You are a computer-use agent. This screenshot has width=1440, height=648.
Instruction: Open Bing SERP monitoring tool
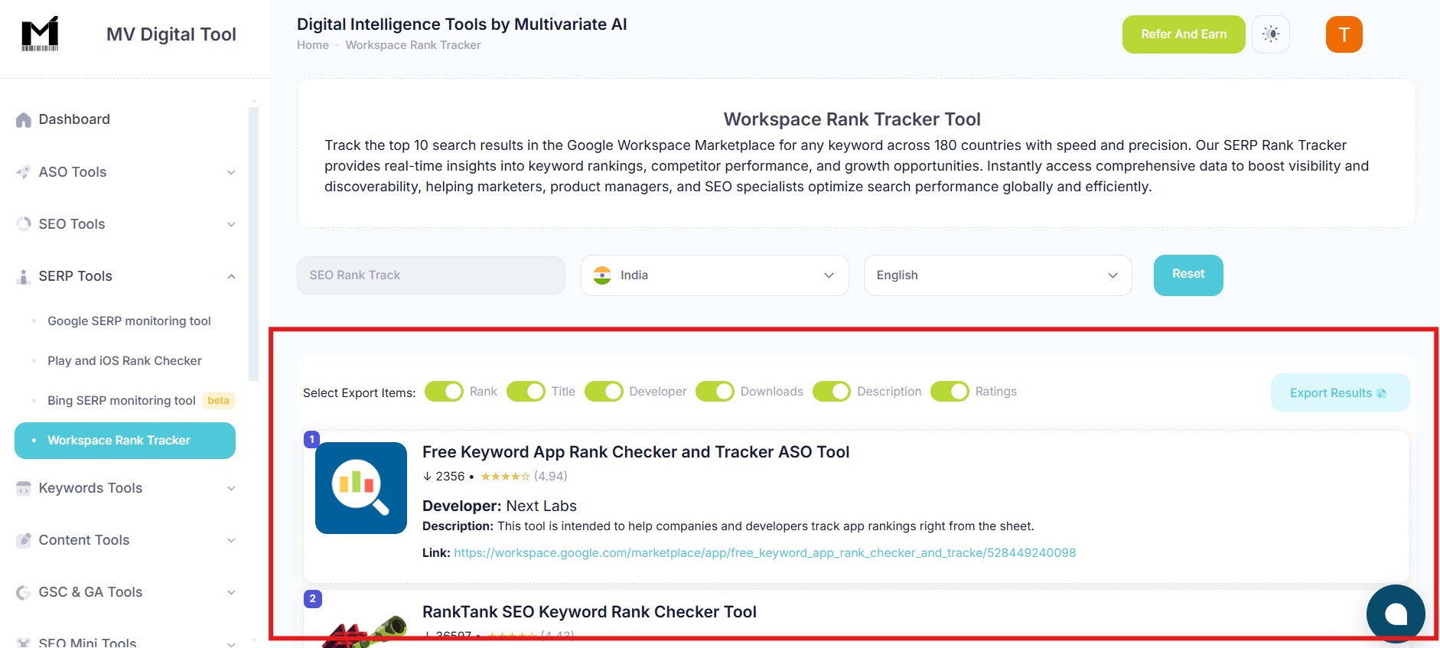coord(122,401)
